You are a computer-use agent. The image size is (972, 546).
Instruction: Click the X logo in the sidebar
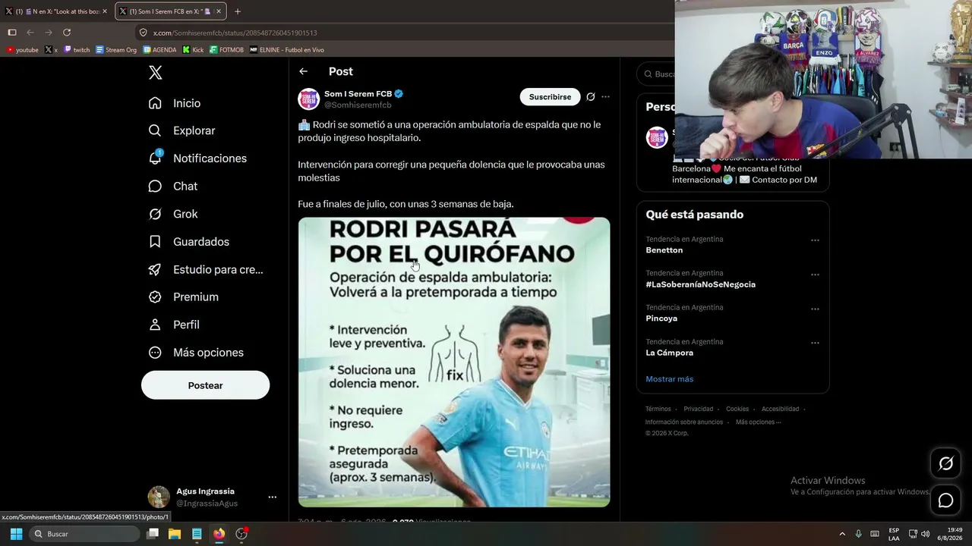155,73
